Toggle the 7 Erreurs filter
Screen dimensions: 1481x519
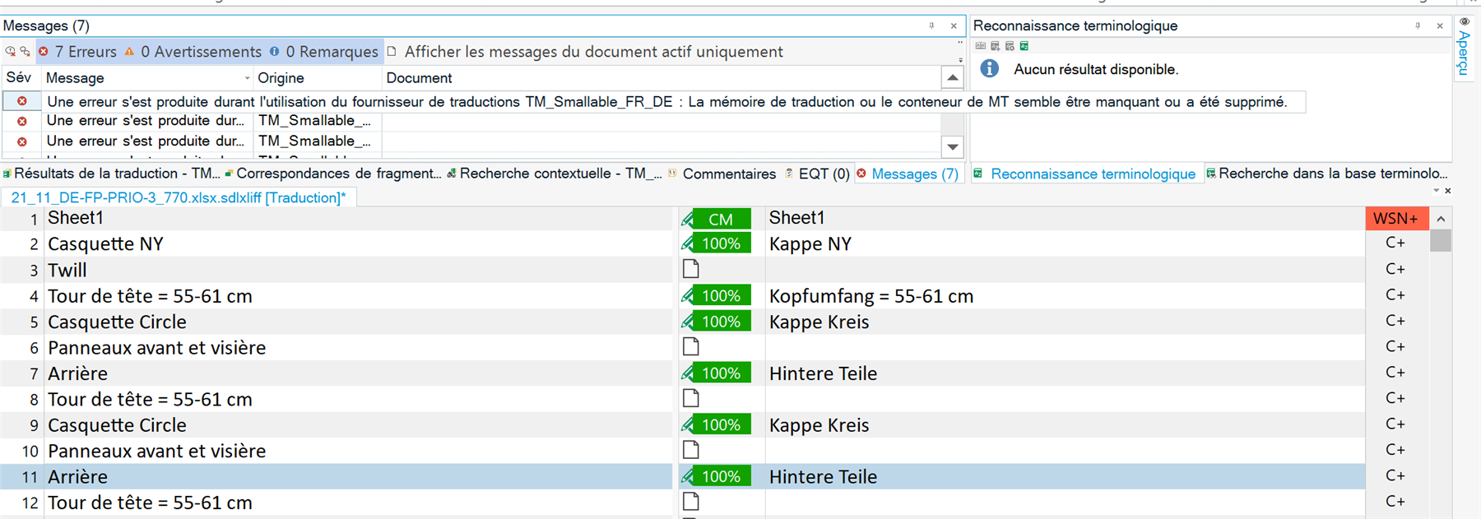pos(77,51)
